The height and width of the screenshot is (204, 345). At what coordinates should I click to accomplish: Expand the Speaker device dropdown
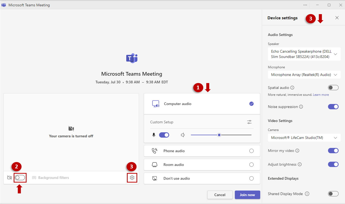[304, 54]
